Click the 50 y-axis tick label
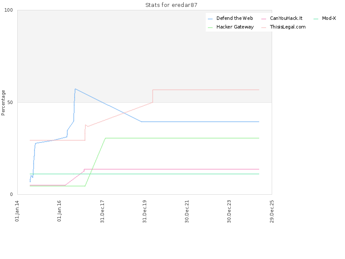 pyautogui.click(x=10, y=102)
